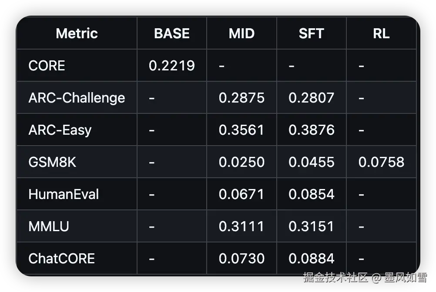Click the CORE BASE value 0.2219
Screen dimensions: 436x292
tap(171, 66)
